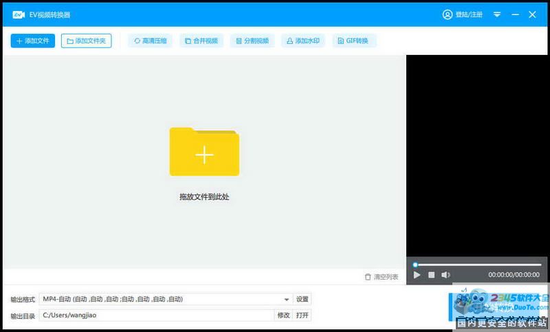The width and height of the screenshot is (550, 332).
Task: Click the 添加文件夹 add folder button
Action: click(86, 41)
